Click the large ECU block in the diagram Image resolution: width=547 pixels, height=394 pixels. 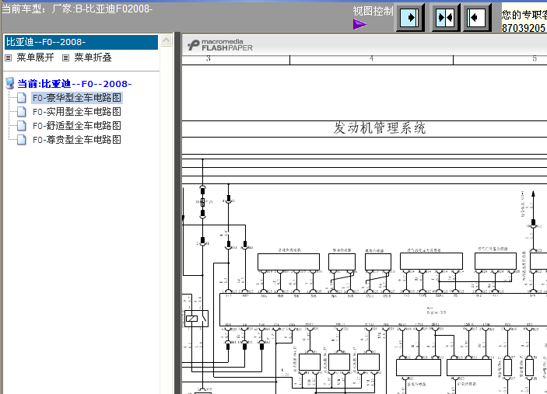[383, 310]
